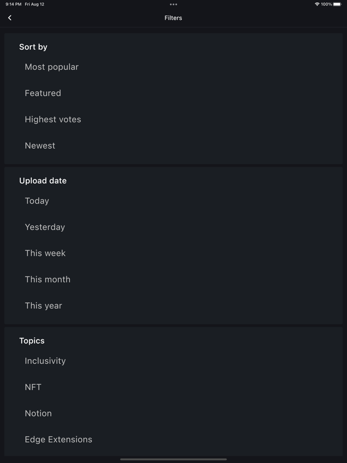The image size is (347, 463).
Task: Open the ellipsis menu at top center
Action: click(173, 4)
